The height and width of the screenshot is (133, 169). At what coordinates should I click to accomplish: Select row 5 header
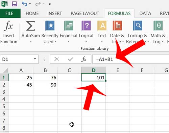tap(4, 106)
